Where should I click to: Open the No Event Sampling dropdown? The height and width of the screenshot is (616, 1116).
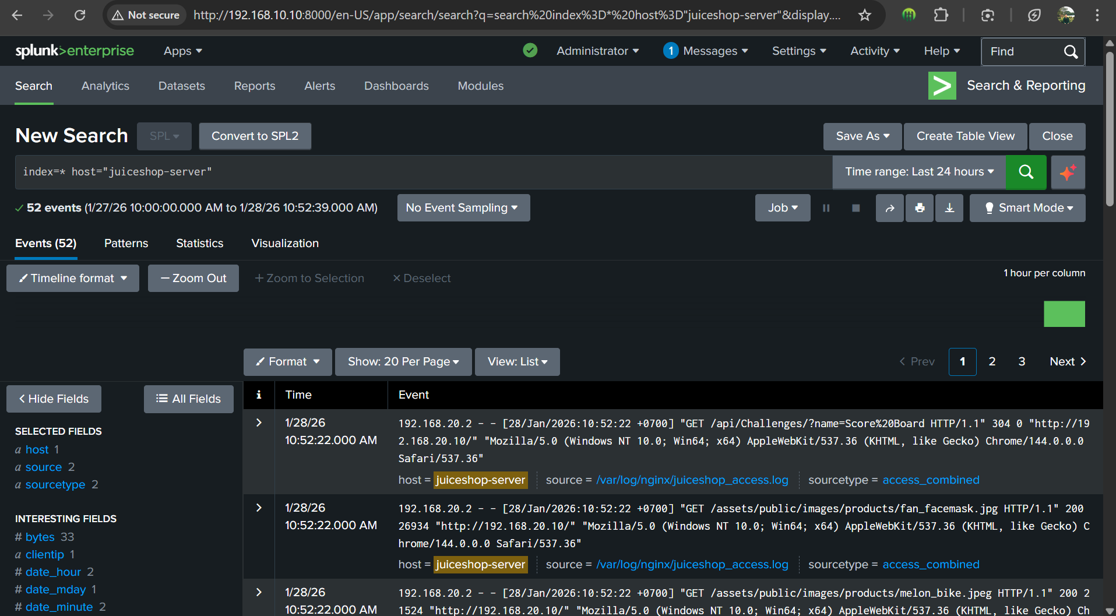click(x=463, y=208)
